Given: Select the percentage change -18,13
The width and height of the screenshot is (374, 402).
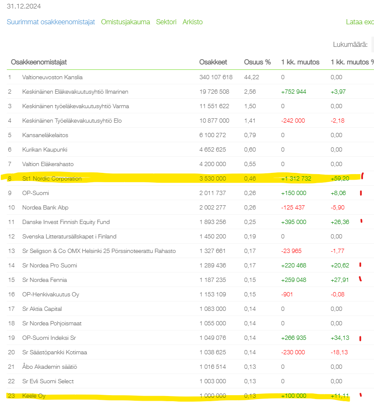Looking at the screenshot, I should tap(339, 353).
